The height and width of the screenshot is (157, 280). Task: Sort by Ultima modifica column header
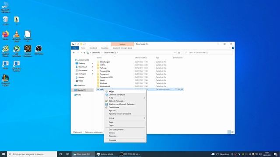click(141, 58)
